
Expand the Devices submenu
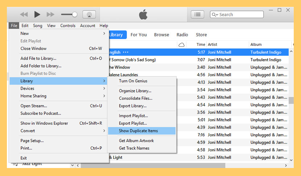point(58,89)
